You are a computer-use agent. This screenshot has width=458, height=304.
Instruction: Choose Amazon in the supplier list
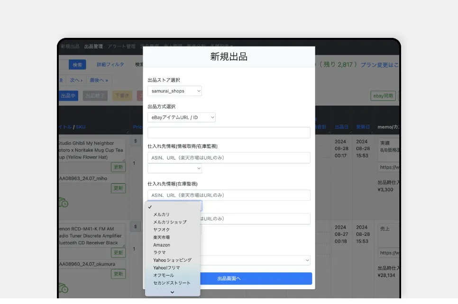(x=162, y=245)
